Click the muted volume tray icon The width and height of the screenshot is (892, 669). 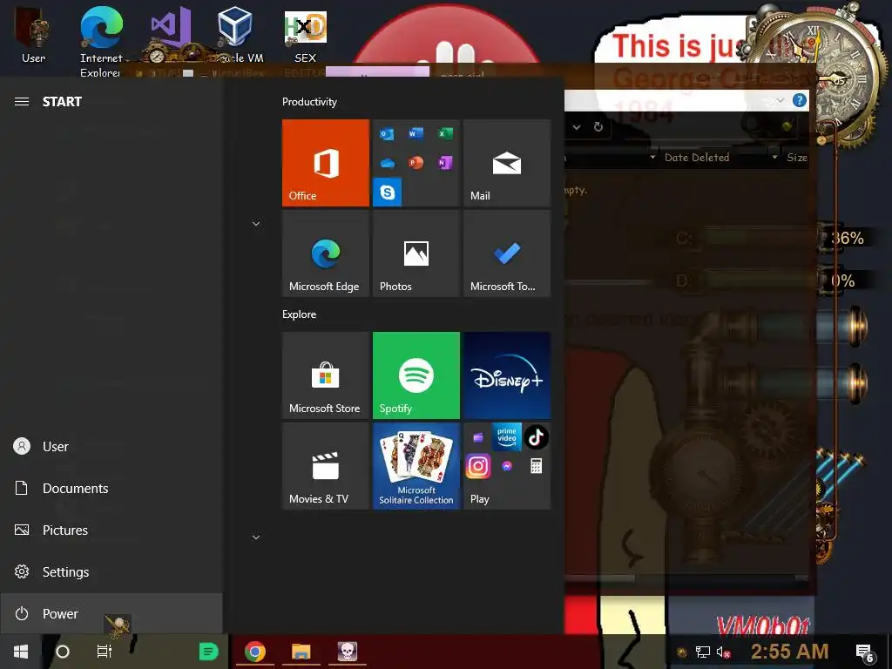[723, 652]
